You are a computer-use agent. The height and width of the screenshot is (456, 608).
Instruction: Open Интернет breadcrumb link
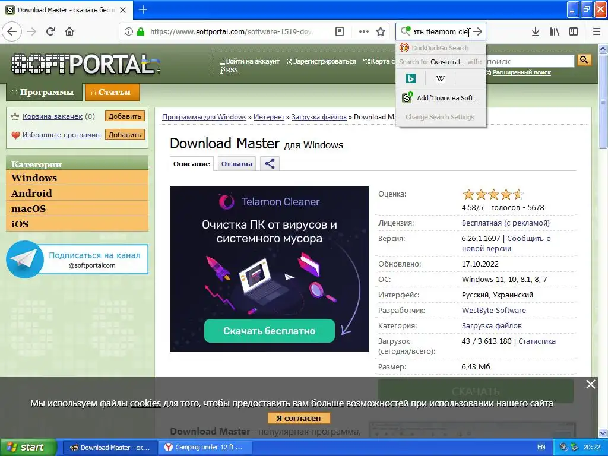[269, 117]
